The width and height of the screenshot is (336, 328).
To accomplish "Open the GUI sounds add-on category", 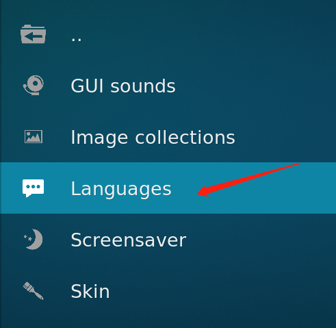I will pos(168,86).
